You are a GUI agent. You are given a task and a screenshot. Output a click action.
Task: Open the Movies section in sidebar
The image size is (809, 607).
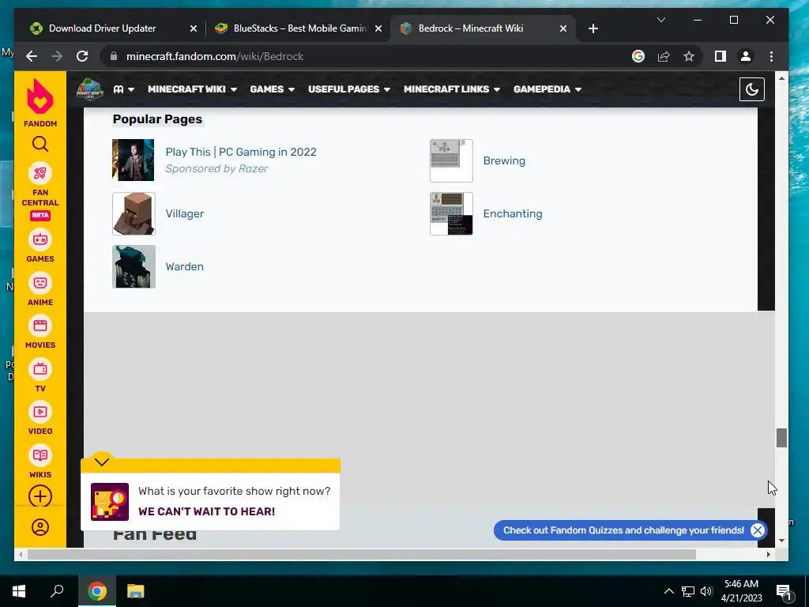[40, 333]
